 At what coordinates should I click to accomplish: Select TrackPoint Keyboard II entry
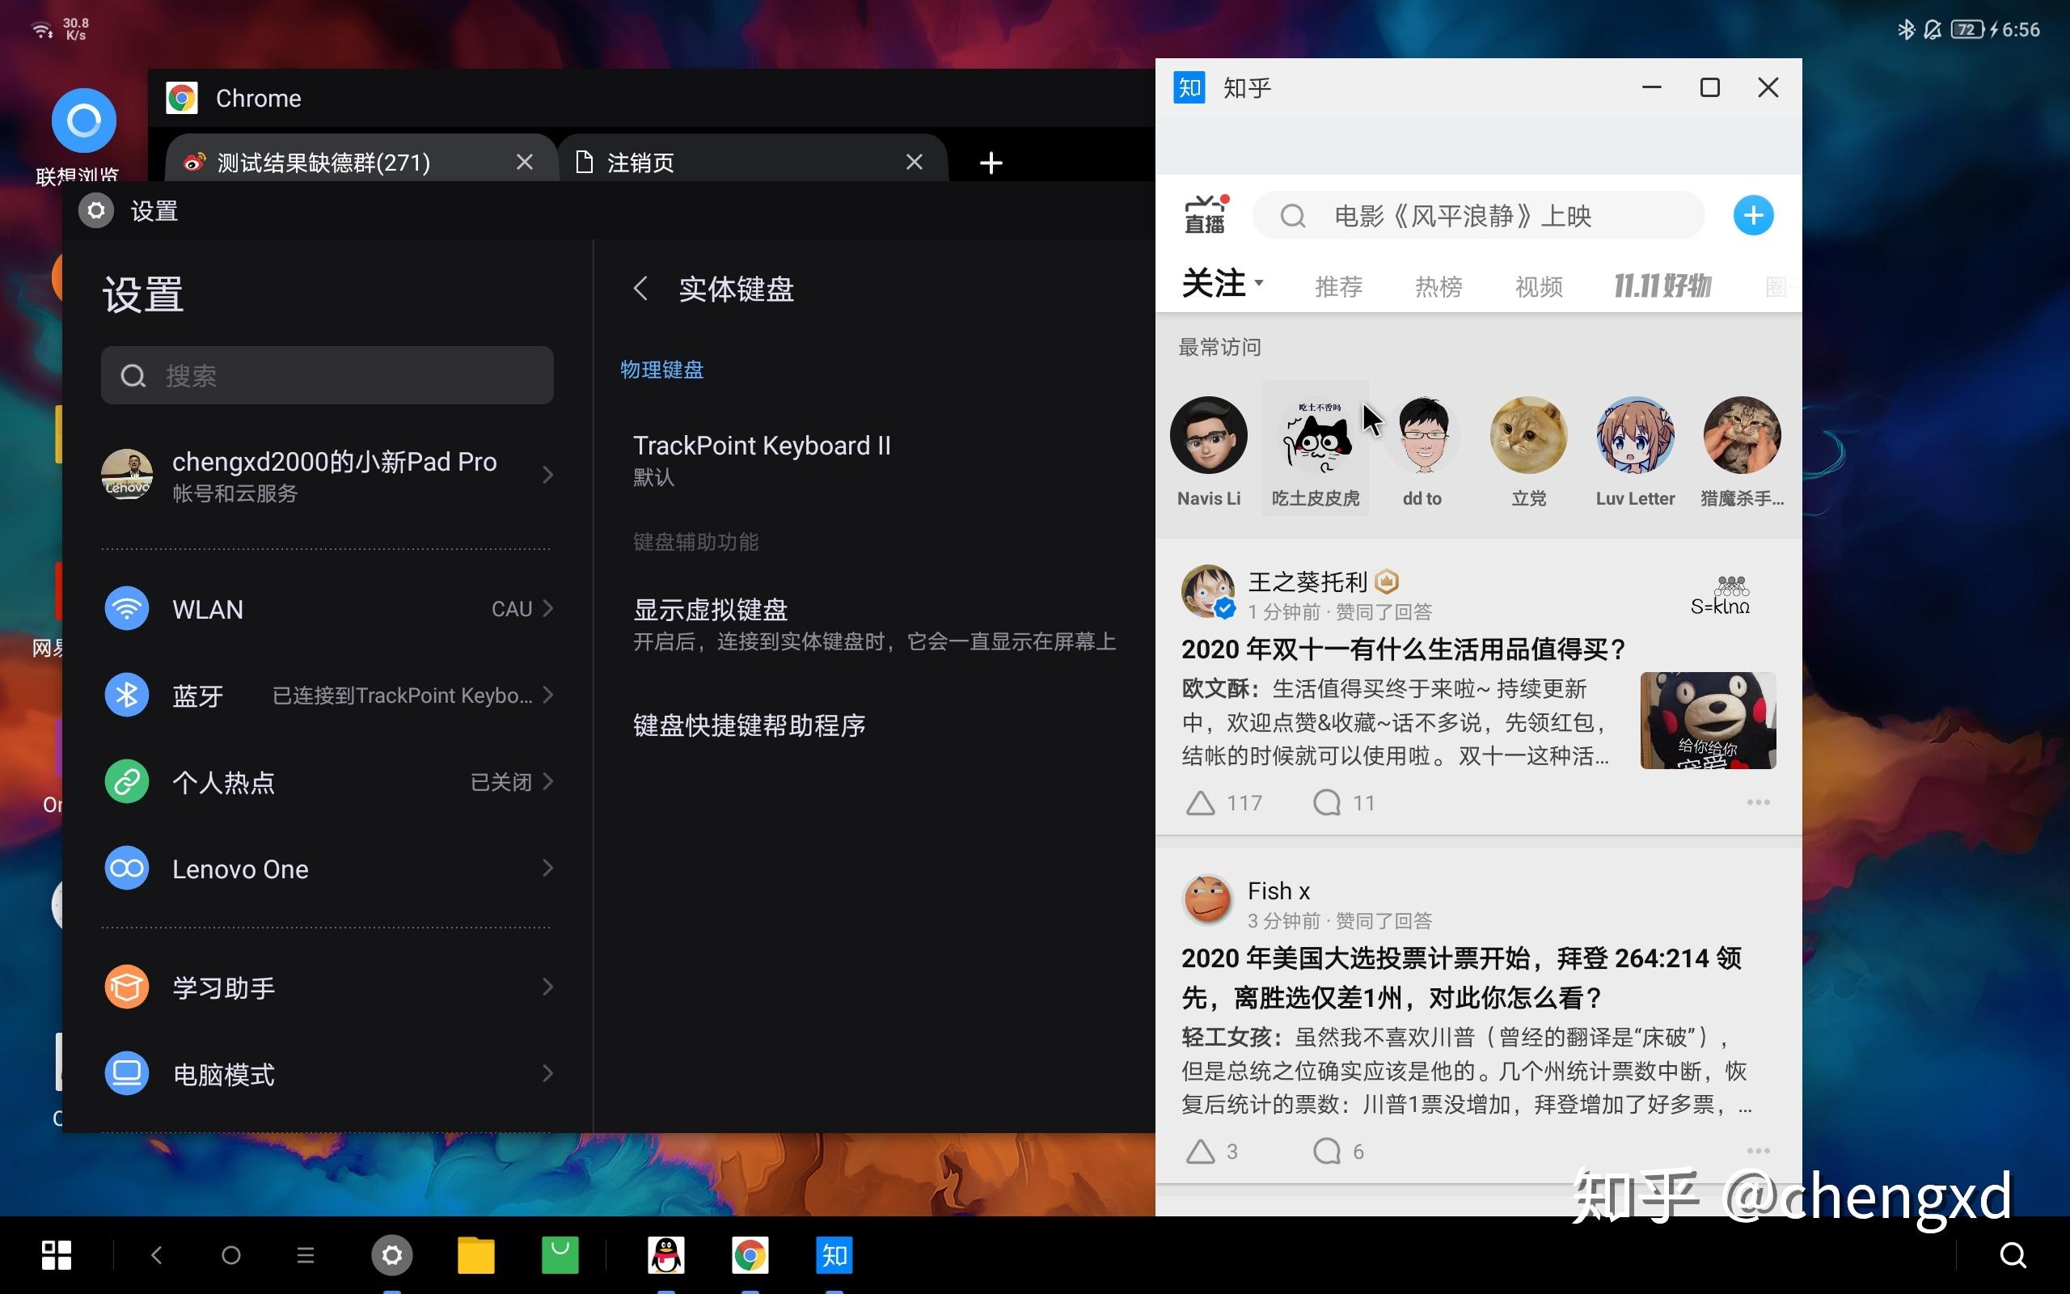(874, 459)
